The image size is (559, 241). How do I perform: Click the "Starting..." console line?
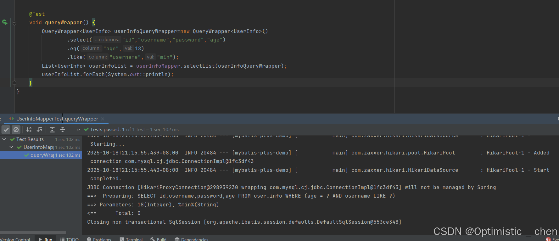pos(107,144)
